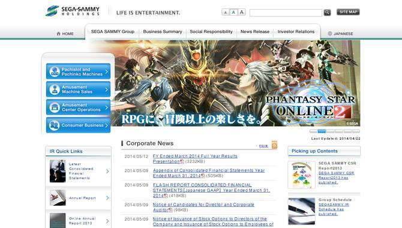Click the Pachislot machines round icon

point(55,71)
